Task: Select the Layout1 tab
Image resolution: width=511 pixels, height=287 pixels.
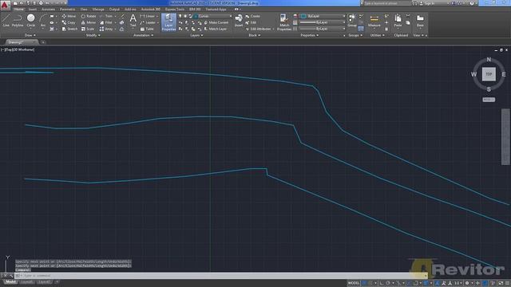Action: point(26,281)
